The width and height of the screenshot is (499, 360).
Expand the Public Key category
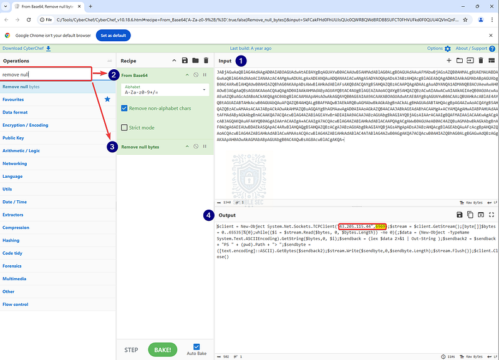tap(57, 138)
